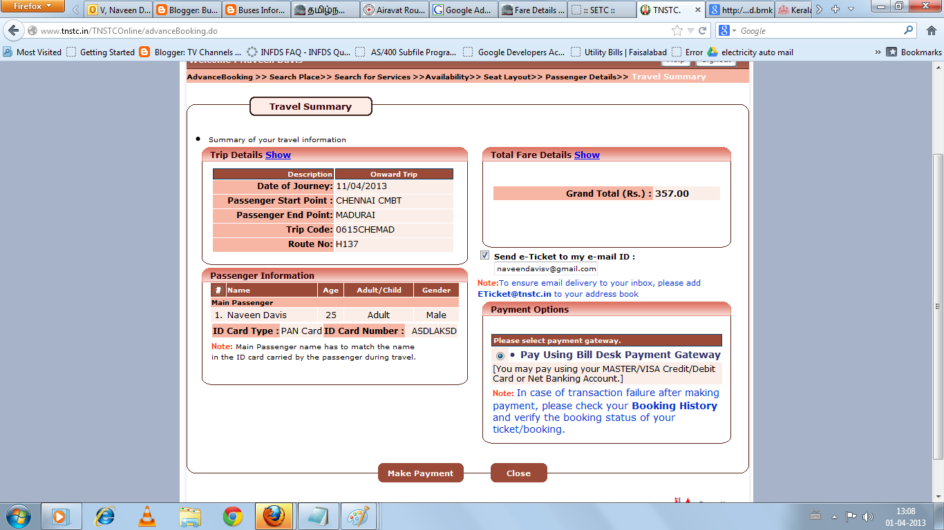Open a new tab with the plus icon
Image resolution: width=944 pixels, height=530 pixels.
(x=835, y=9)
